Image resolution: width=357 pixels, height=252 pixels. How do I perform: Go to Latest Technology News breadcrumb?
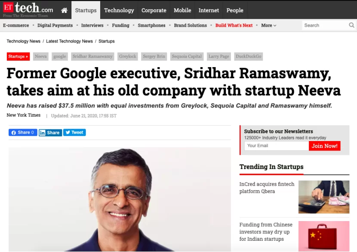click(70, 41)
